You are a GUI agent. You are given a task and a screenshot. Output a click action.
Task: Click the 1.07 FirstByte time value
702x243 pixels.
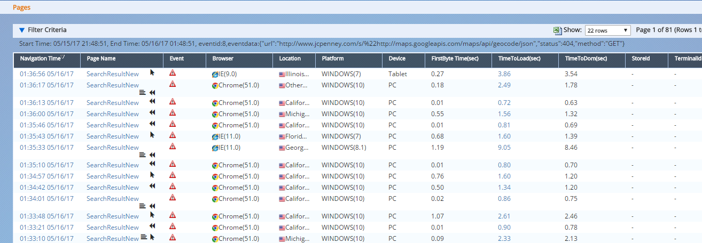coord(438,216)
